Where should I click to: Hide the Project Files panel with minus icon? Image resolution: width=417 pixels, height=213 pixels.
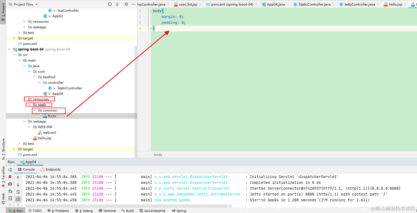(133, 4)
